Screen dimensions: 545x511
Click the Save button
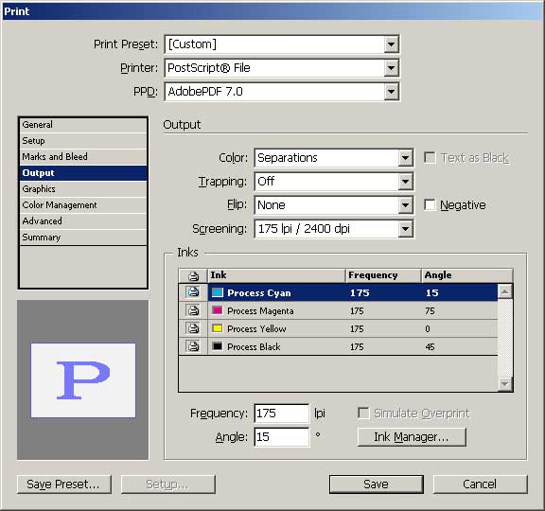click(x=377, y=485)
